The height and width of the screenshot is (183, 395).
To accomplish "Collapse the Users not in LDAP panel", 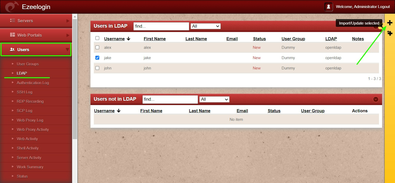I will 376,99.
